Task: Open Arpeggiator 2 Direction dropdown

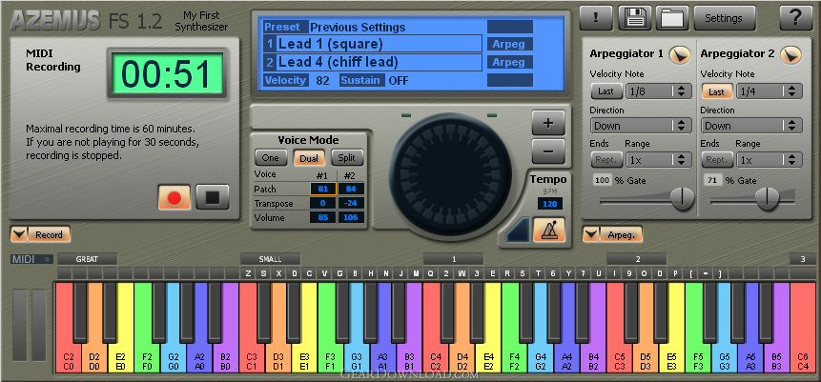Action: [x=752, y=126]
